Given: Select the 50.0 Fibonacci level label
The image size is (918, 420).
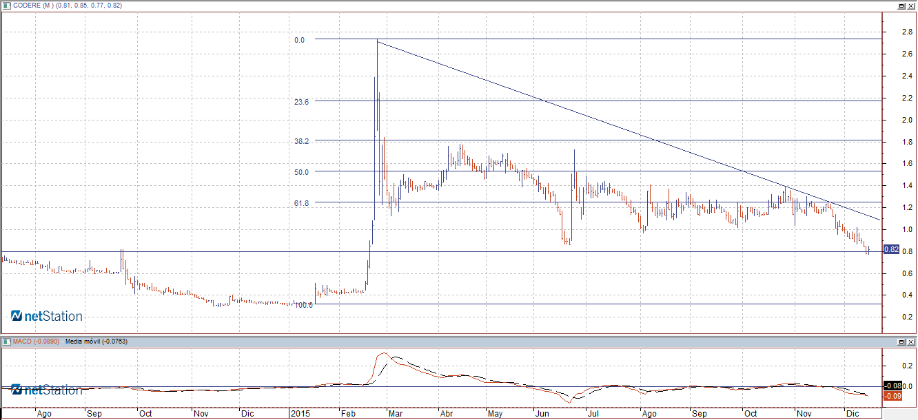Looking at the screenshot, I should 301,171.
